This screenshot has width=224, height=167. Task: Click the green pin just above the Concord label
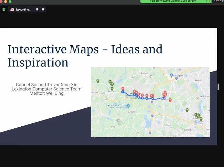pyautogui.click(x=112, y=89)
